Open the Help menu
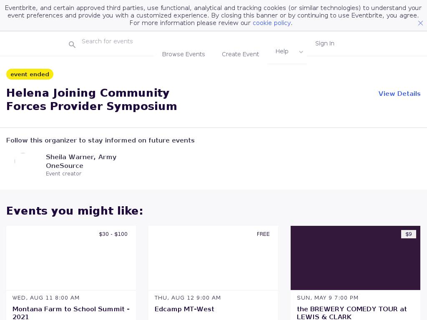This screenshot has height=320, width=427. coord(282,51)
